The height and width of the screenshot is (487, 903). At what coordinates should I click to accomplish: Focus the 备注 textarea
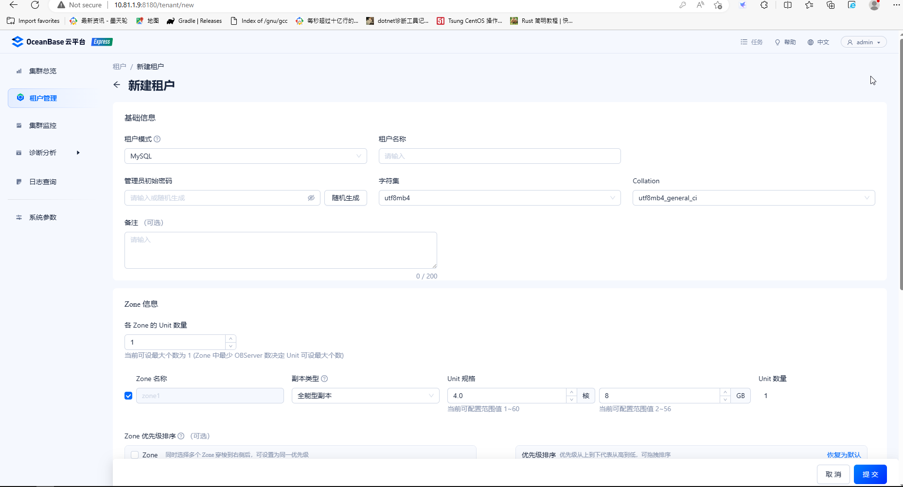coord(281,250)
